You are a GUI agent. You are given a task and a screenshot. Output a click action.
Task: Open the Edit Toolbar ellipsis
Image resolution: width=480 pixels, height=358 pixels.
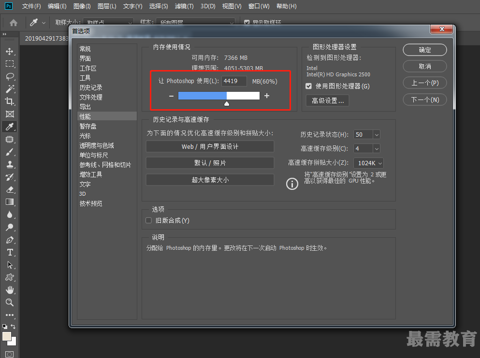click(x=10, y=315)
